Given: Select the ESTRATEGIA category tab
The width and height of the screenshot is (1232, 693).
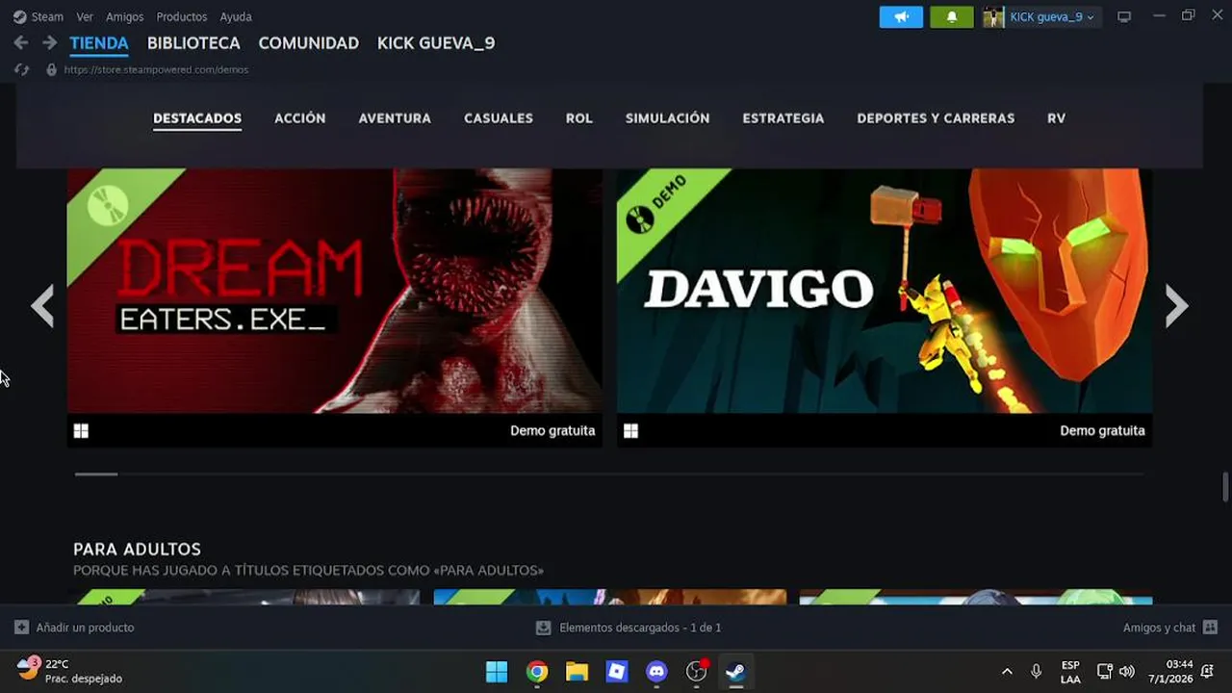Looking at the screenshot, I should click(783, 117).
